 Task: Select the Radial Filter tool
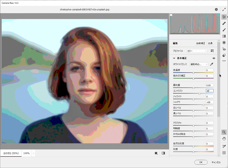(x=224, y=43)
